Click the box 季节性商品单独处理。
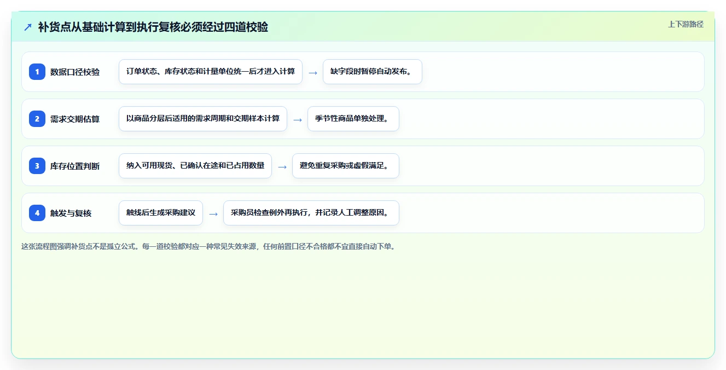Screen dimensions: 726x370 click(x=353, y=119)
